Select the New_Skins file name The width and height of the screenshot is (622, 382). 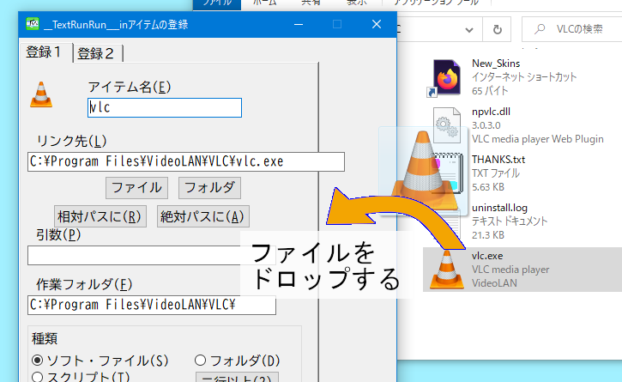click(x=496, y=64)
